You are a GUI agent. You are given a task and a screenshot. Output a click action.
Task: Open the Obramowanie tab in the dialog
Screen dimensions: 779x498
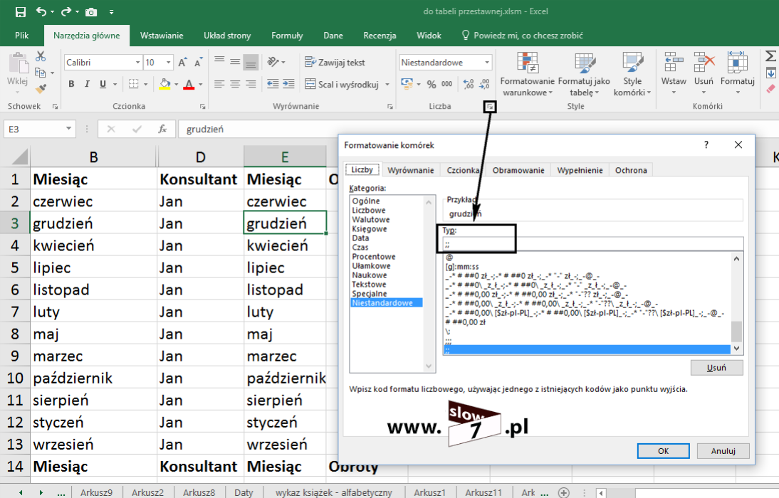(518, 170)
